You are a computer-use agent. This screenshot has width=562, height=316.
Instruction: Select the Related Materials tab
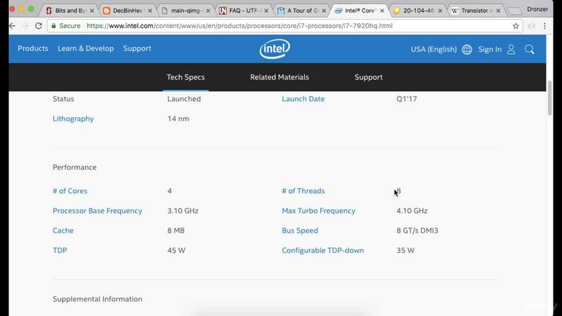pyautogui.click(x=280, y=77)
